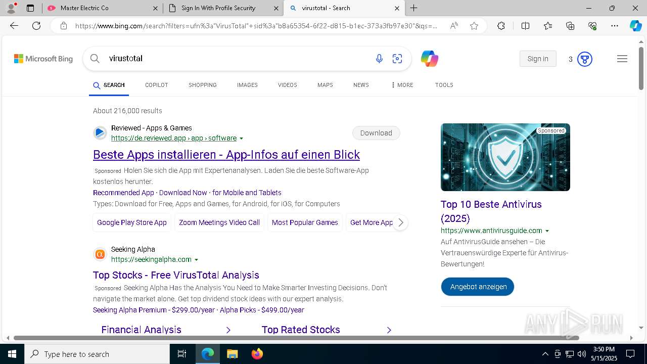Open the TOOLS search filter
The width and height of the screenshot is (647, 364).
444,85
